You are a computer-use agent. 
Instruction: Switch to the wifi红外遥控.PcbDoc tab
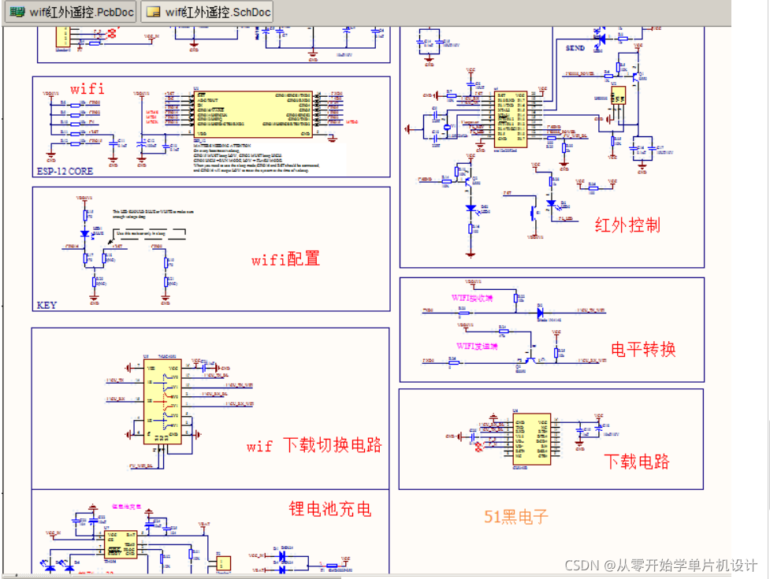click(x=71, y=12)
